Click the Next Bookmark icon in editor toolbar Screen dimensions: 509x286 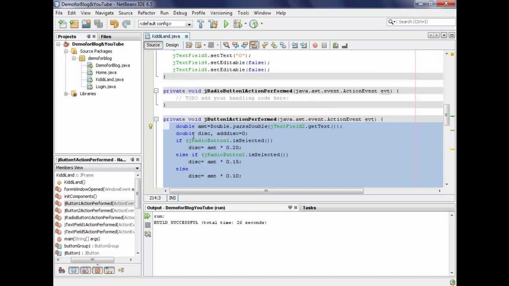tap(274, 45)
